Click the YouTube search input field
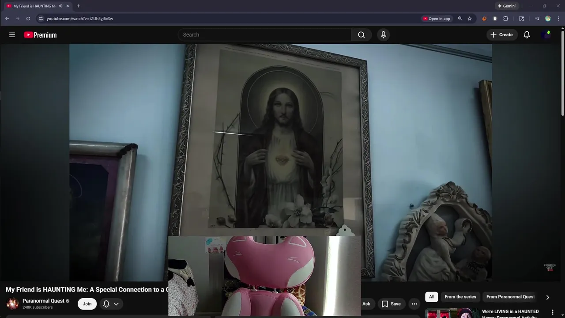 [264, 35]
